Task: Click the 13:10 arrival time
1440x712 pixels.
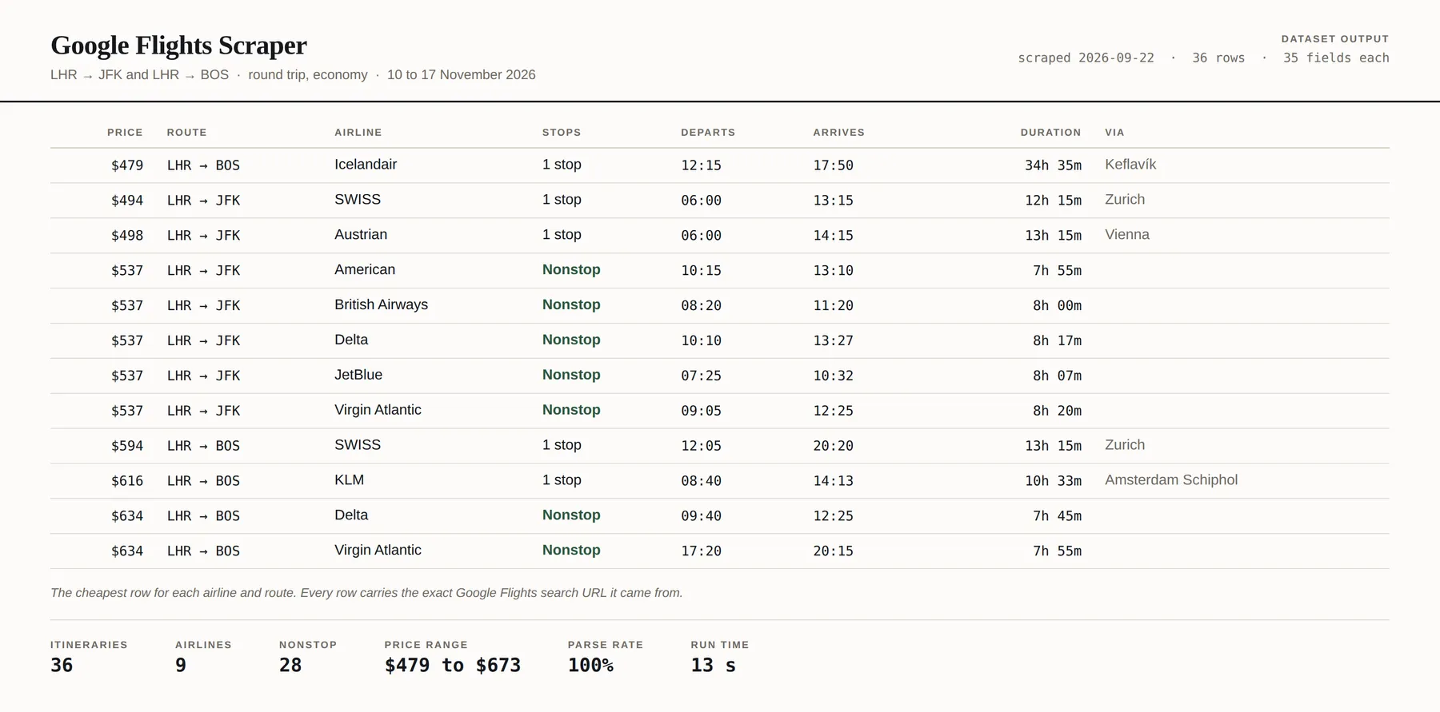Action: 833,271
